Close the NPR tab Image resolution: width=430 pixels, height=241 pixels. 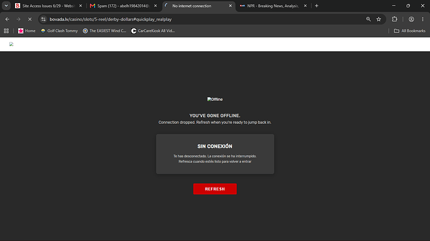(305, 6)
